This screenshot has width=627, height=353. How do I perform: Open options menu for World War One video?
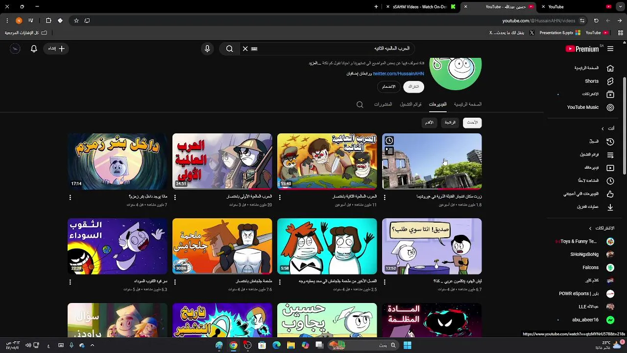pyautogui.click(x=175, y=197)
